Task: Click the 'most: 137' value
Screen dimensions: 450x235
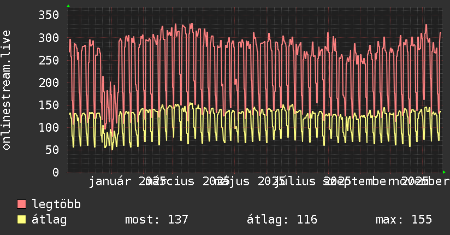Action: click(x=157, y=220)
